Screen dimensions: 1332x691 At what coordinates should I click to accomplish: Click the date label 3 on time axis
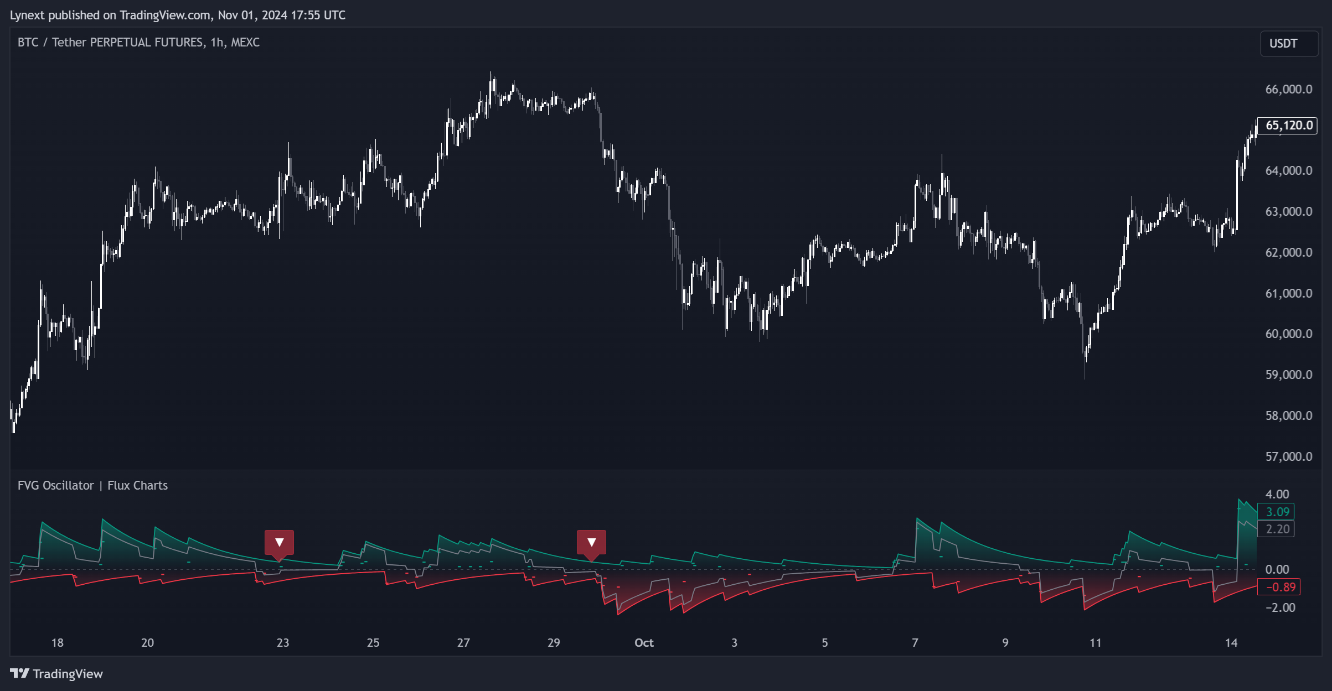pyautogui.click(x=735, y=642)
